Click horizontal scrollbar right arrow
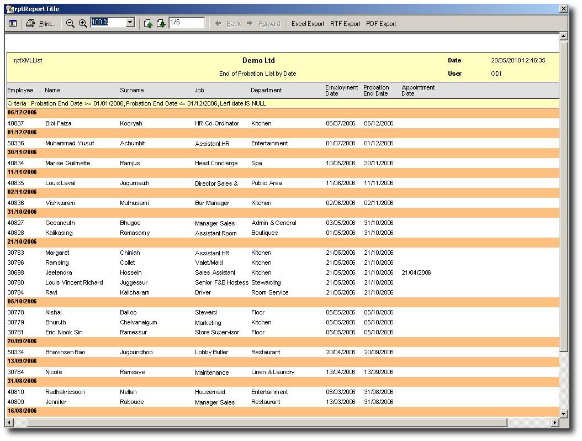This screenshot has height=441, width=582. (x=554, y=423)
